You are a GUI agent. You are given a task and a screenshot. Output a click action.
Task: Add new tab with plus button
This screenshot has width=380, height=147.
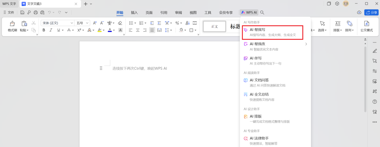click(85, 3)
